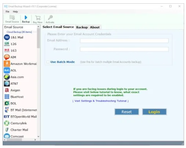Pick the Axigen source icon

coord(7,90)
